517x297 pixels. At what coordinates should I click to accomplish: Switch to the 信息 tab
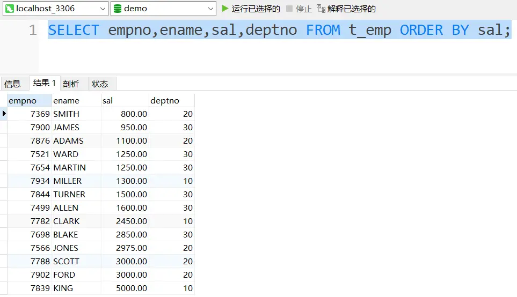point(12,84)
